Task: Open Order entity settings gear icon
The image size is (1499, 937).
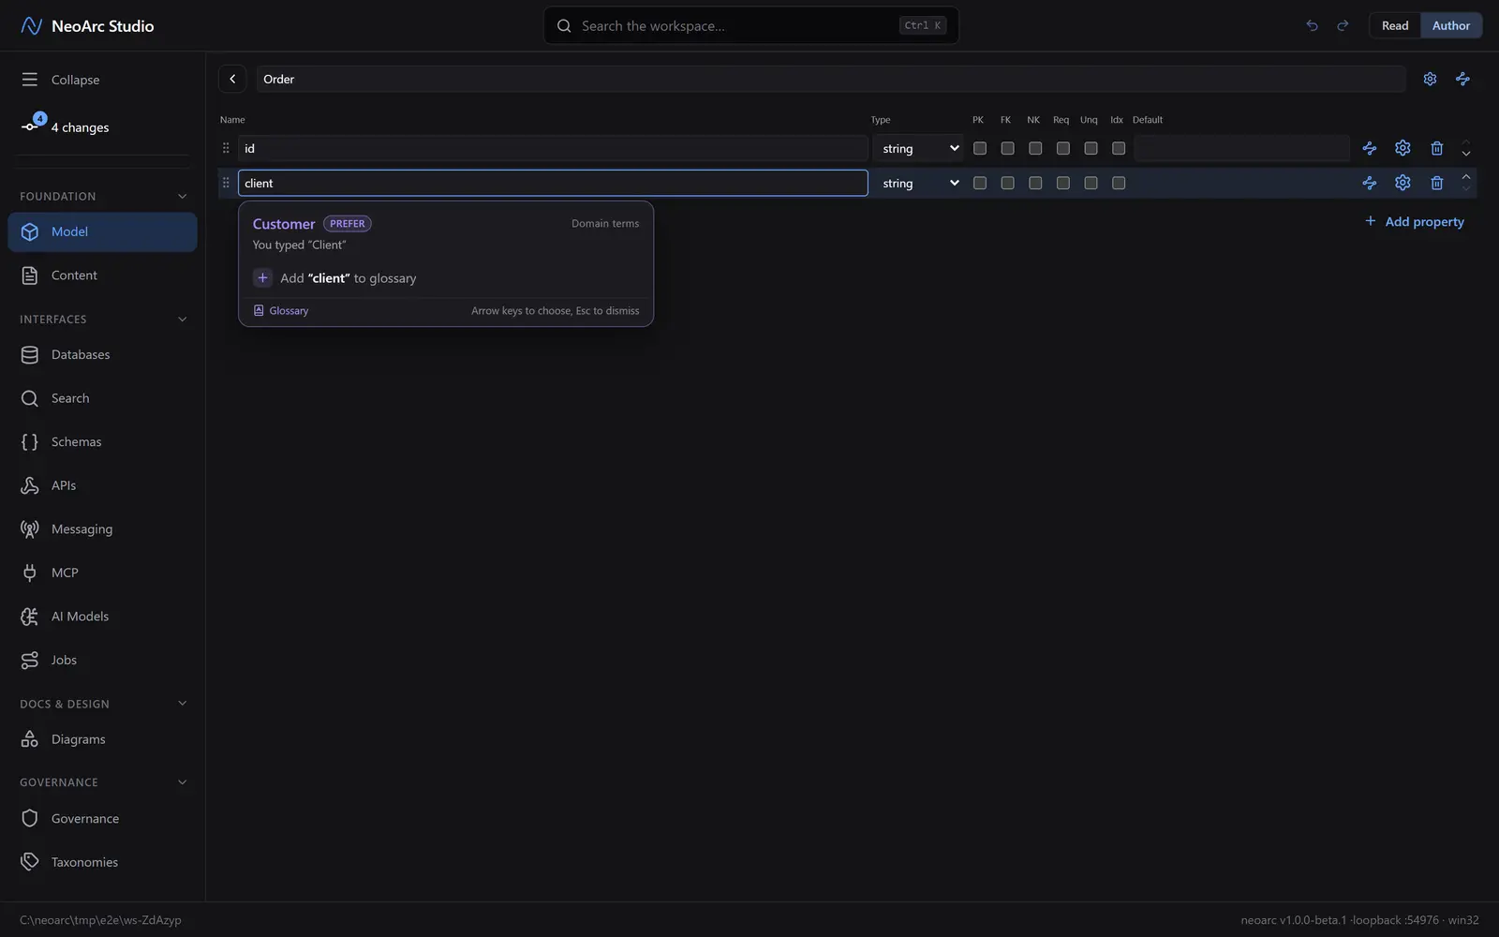Action: point(1430,79)
